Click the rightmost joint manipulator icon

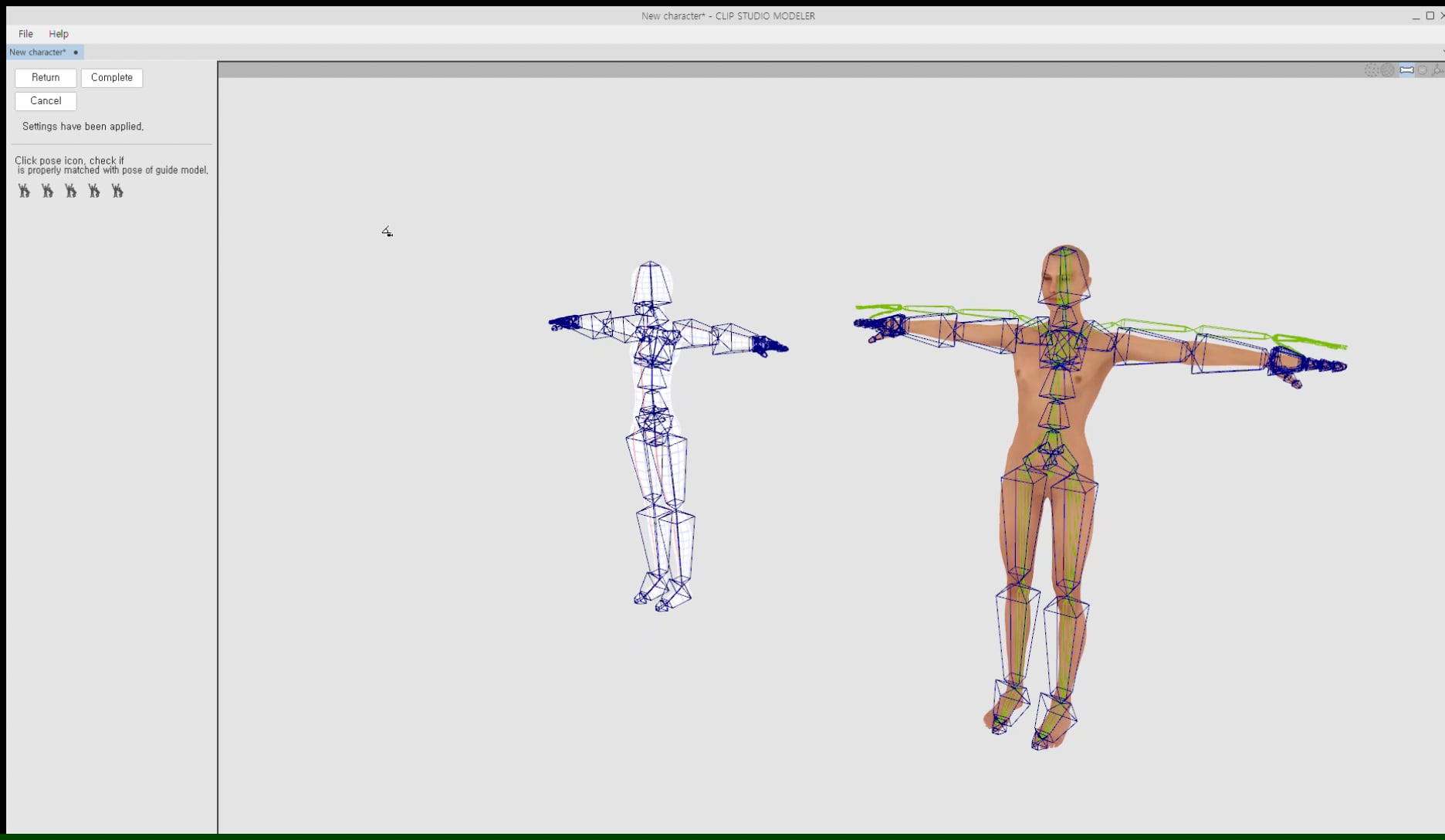pos(1437,69)
